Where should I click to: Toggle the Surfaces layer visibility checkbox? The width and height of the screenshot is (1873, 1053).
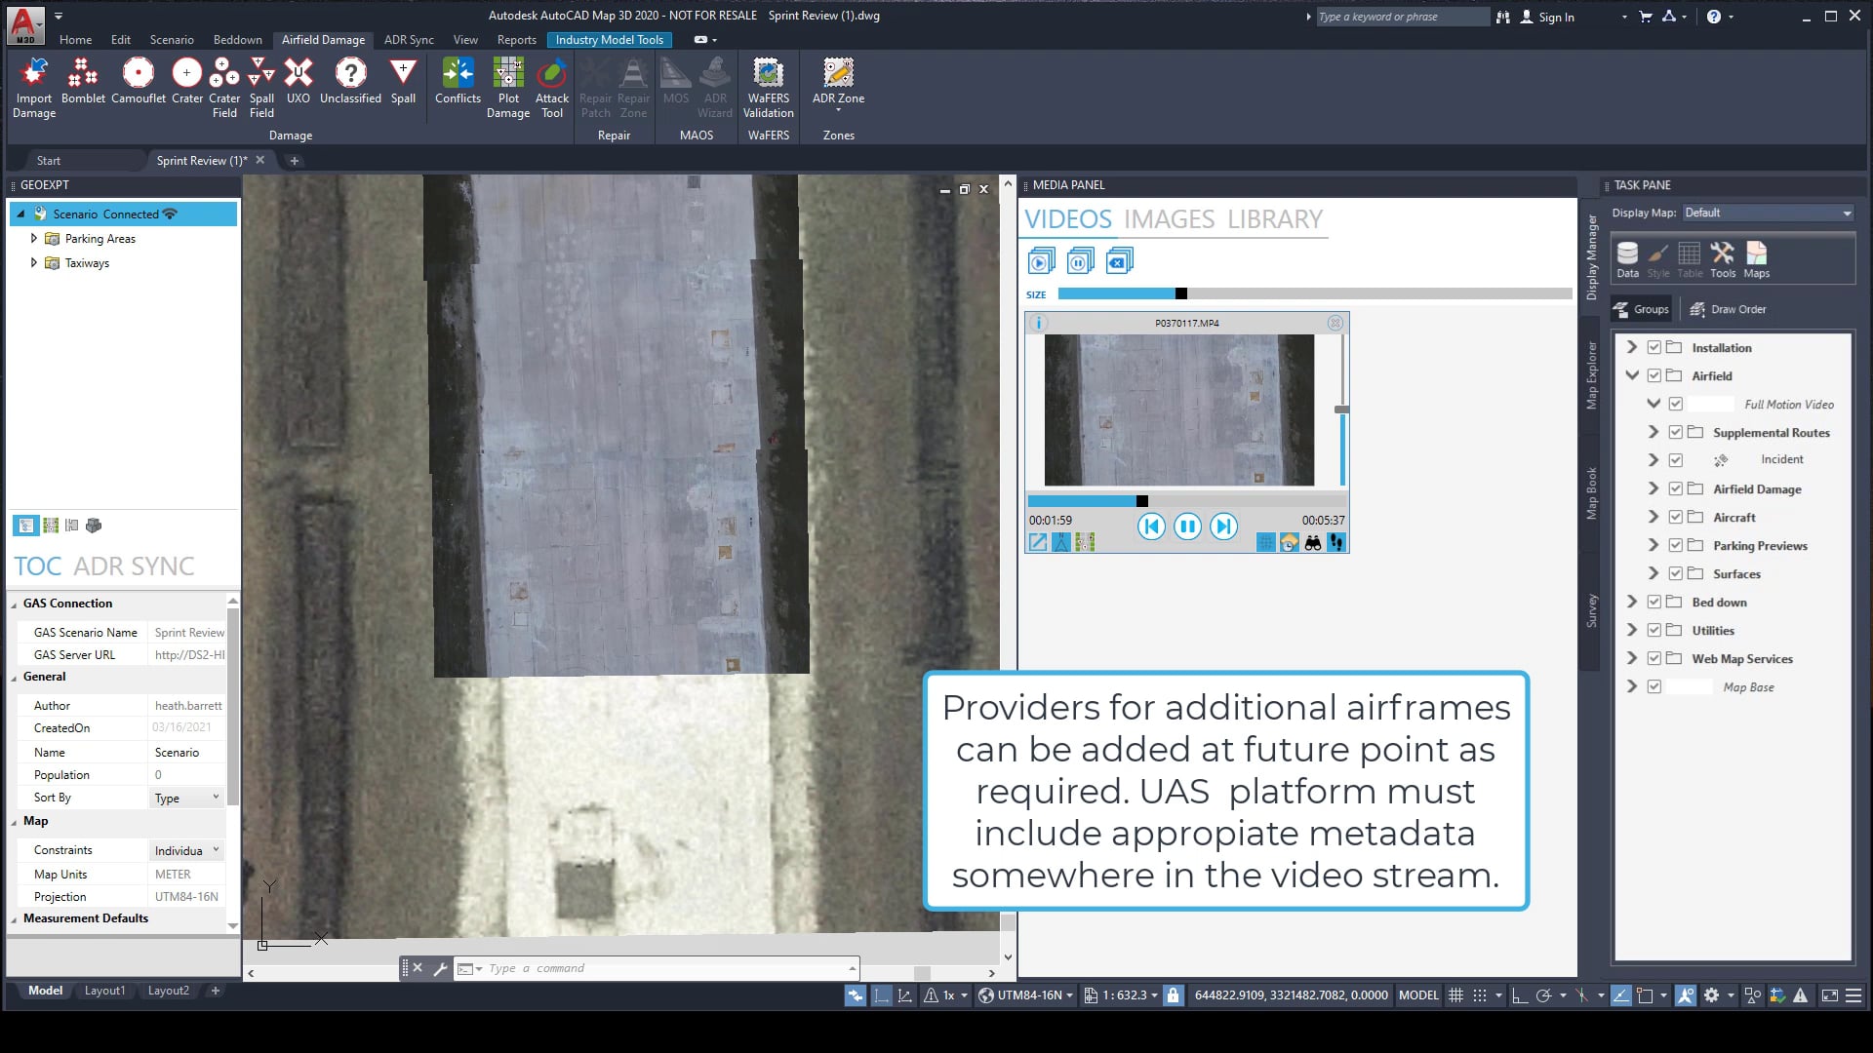[x=1677, y=573]
